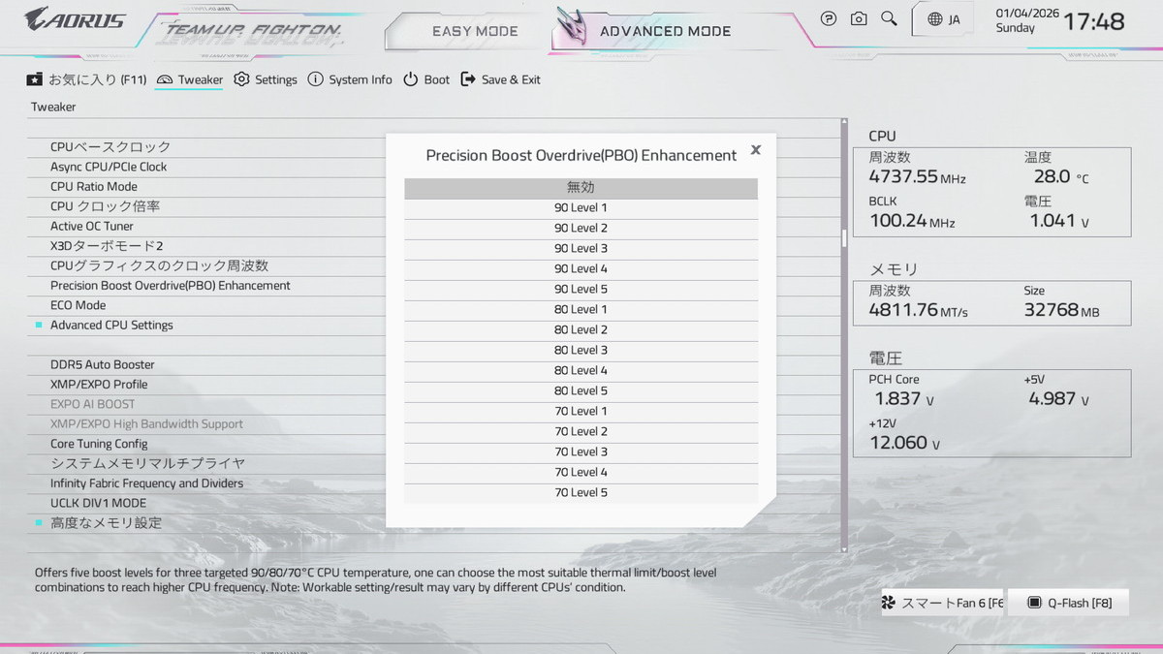Pick the 70 Level 5 option
This screenshot has height=654, width=1163.
point(581,493)
